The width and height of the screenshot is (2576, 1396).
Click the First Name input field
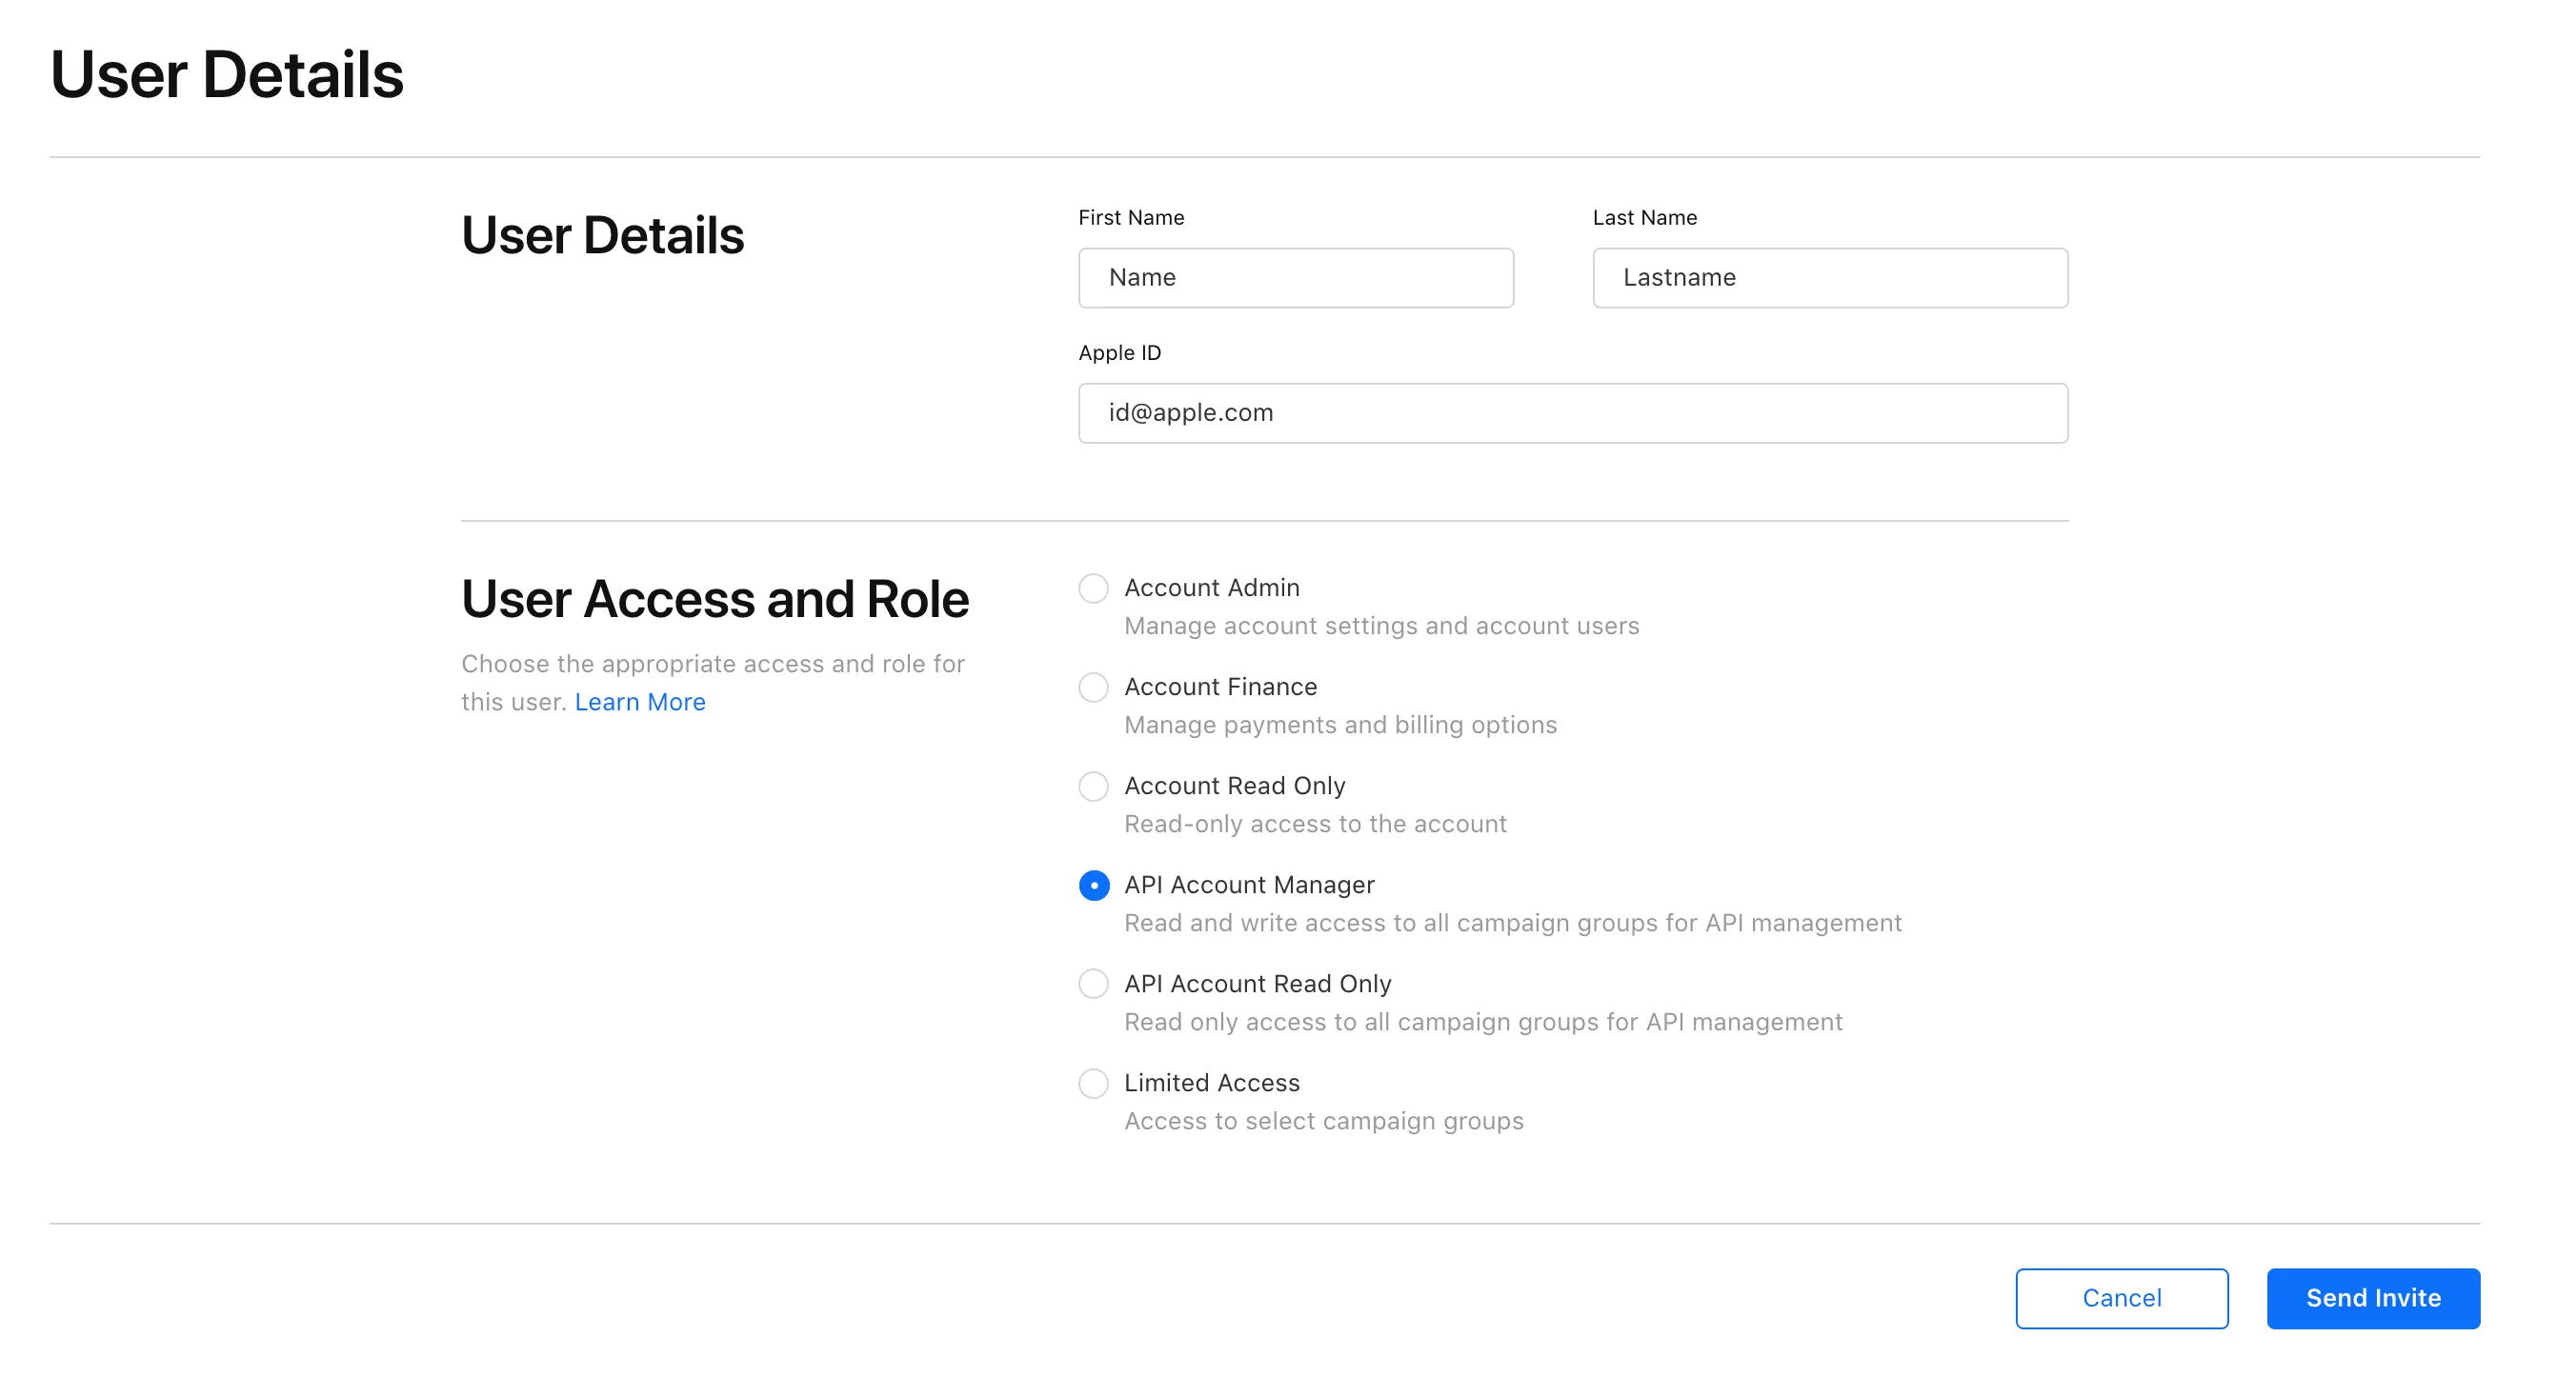coord(1295,278)
